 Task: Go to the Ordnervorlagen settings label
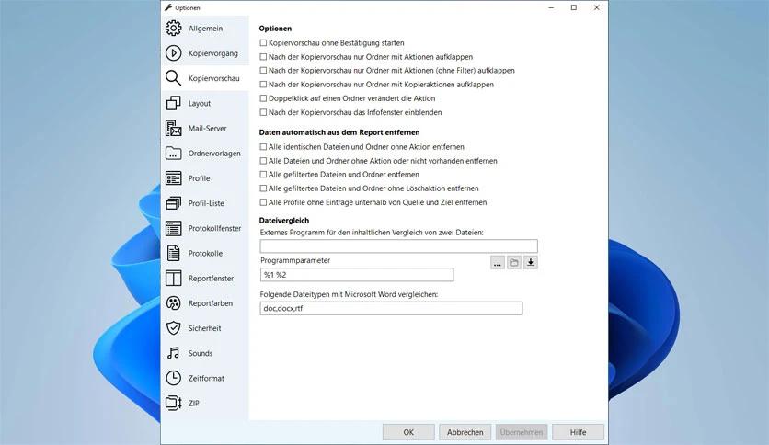click(x=214, y=154)
